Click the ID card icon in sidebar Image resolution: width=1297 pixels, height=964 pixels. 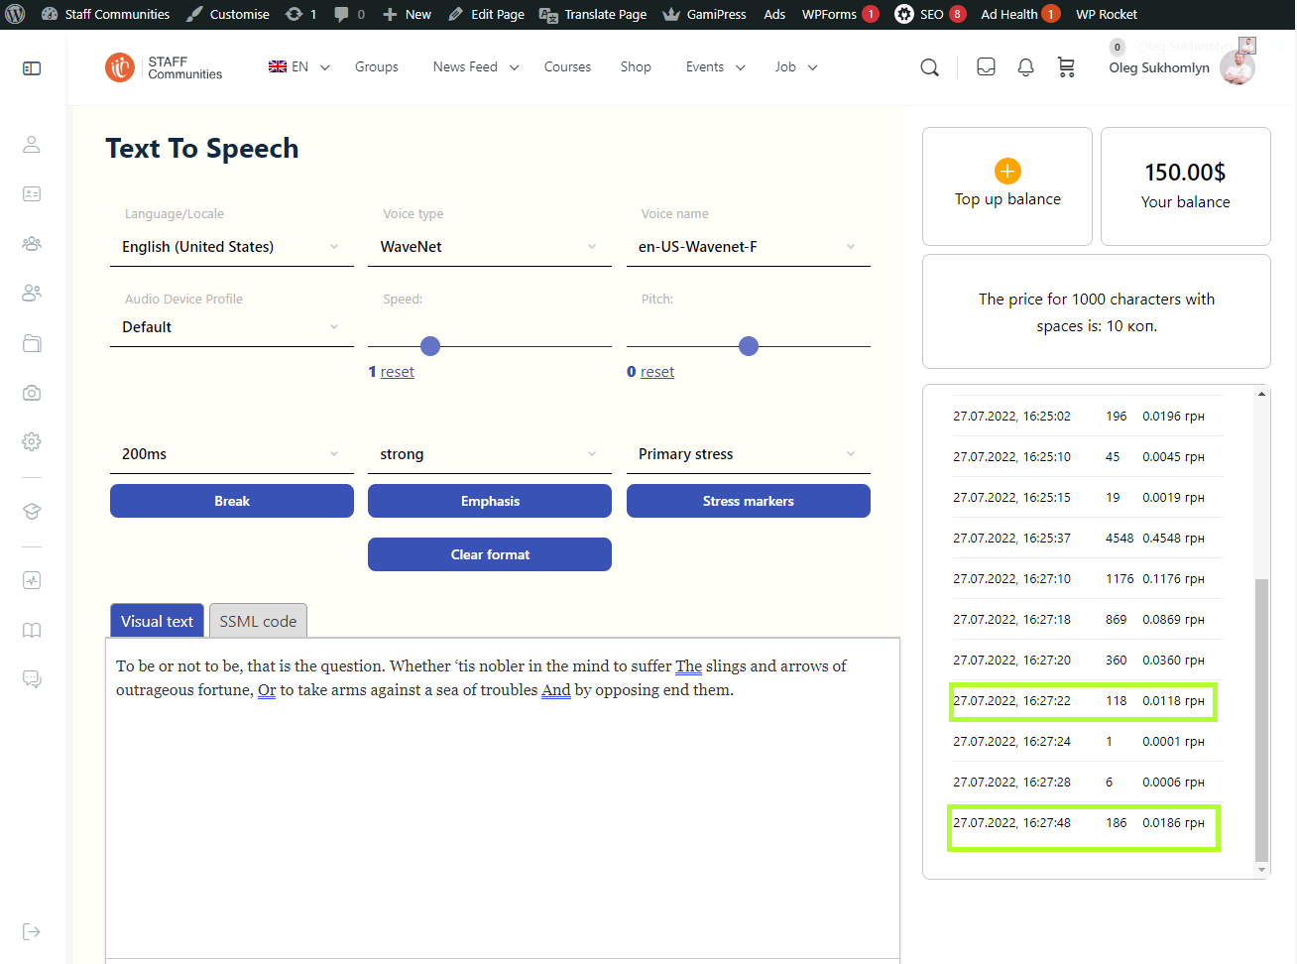[32, 194]
